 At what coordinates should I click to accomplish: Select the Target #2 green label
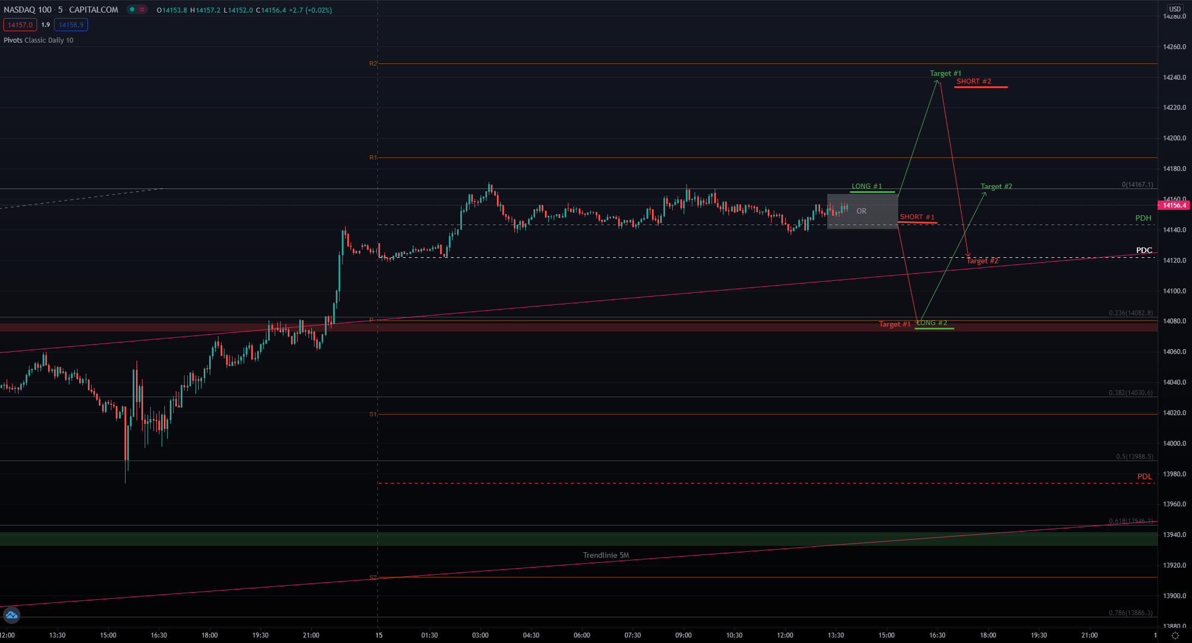tap(996, 186)
